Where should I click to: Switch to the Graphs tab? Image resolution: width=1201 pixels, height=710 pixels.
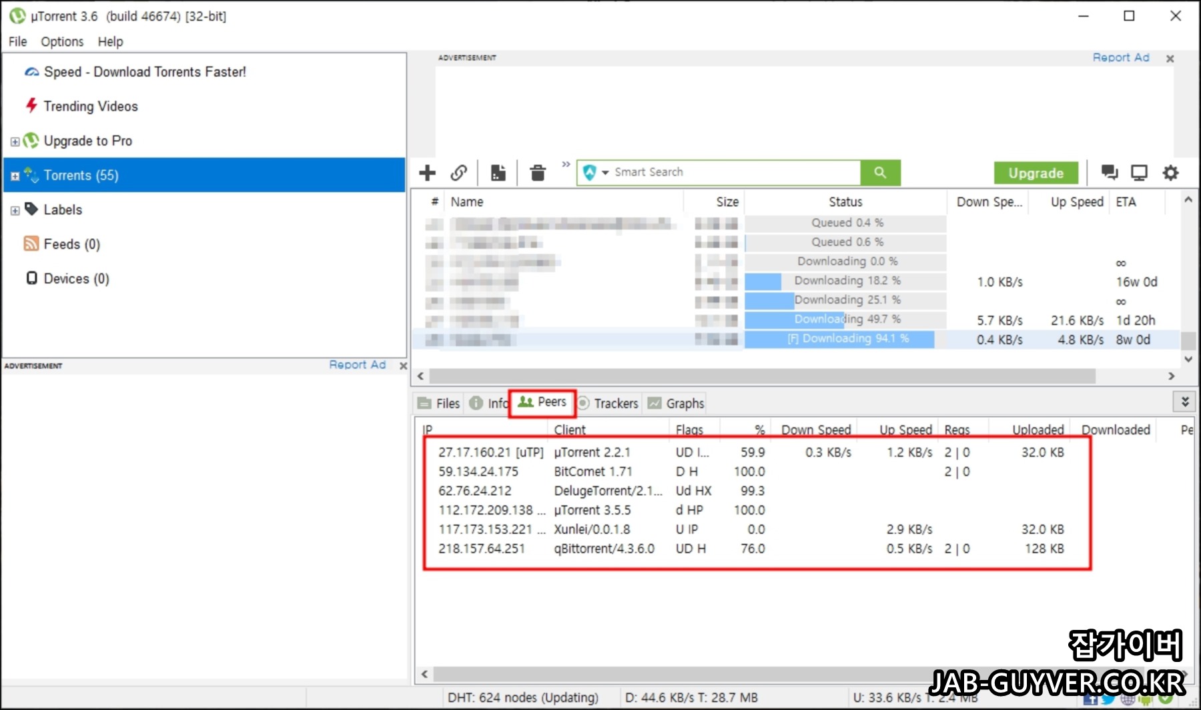(676, 403)
